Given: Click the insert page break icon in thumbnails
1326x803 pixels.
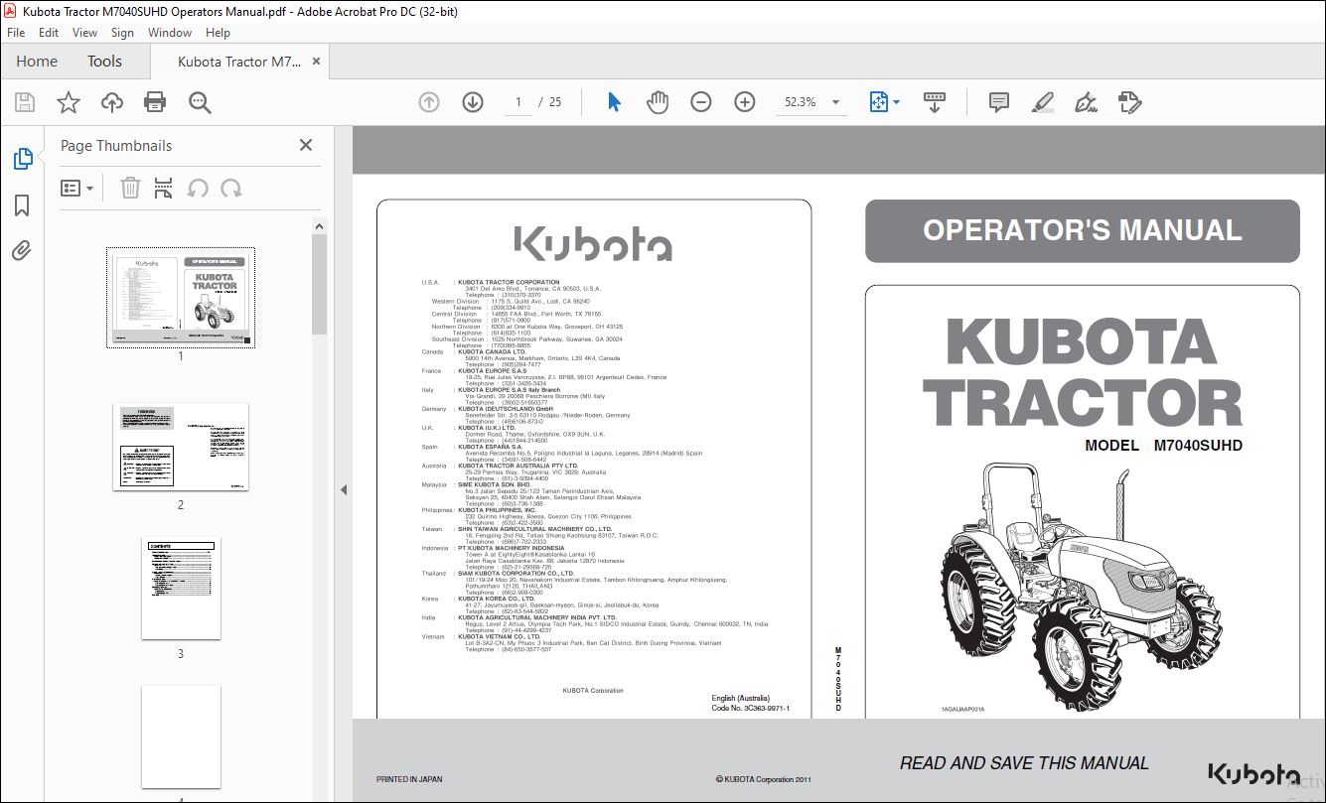Looking at the screenshot, I should tap(164, 188).
